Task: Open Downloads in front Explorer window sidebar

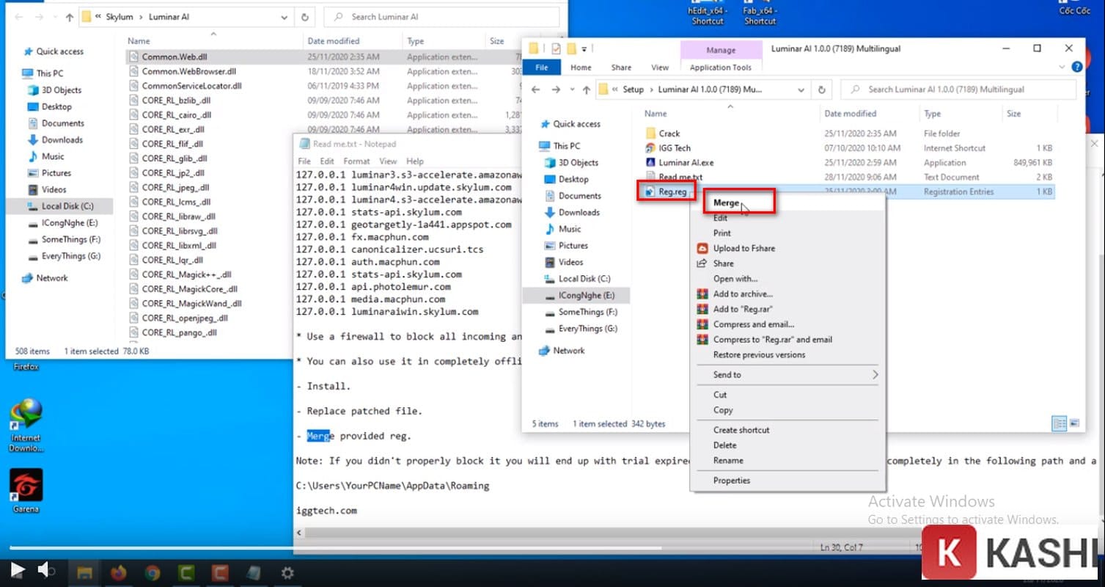Action: tap(579, 213)
